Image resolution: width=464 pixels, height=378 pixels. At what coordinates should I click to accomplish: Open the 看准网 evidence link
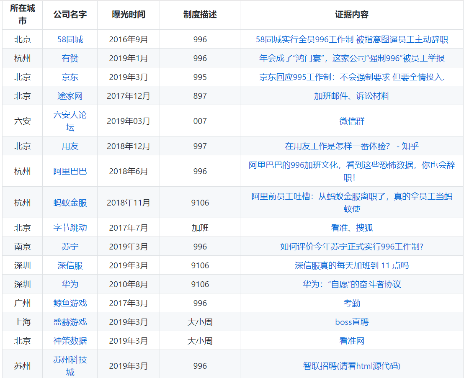(x=352, y=341)
